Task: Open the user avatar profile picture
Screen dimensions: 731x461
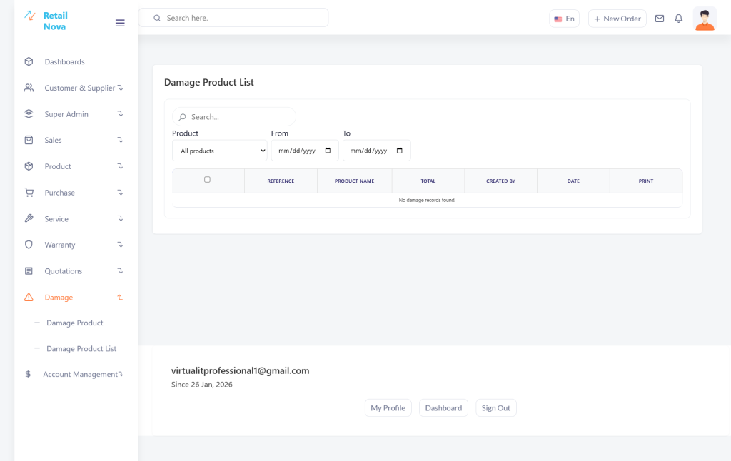Action: pyautogui.click(x=705, y=19)
